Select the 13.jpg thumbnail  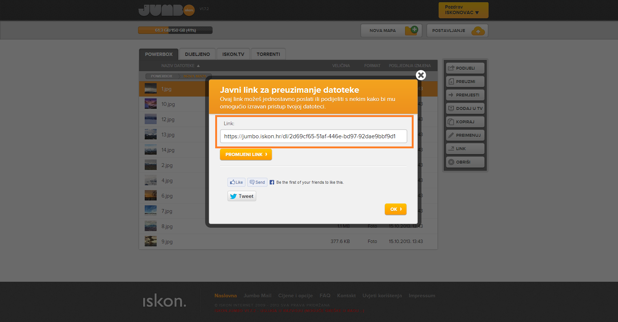(x=151, y=135)
